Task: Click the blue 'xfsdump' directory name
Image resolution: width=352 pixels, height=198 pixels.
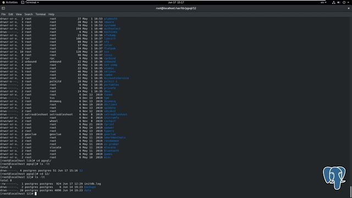Action: (110, 35)
